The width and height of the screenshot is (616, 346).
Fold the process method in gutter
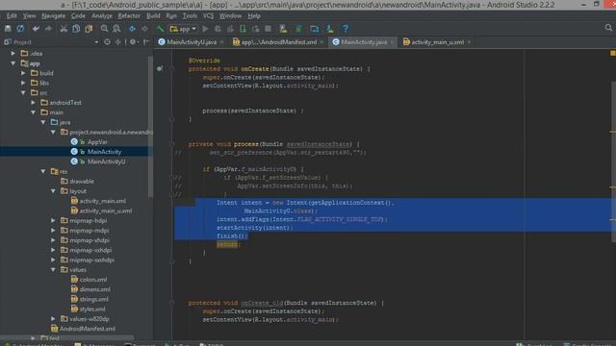click(171, 144)
